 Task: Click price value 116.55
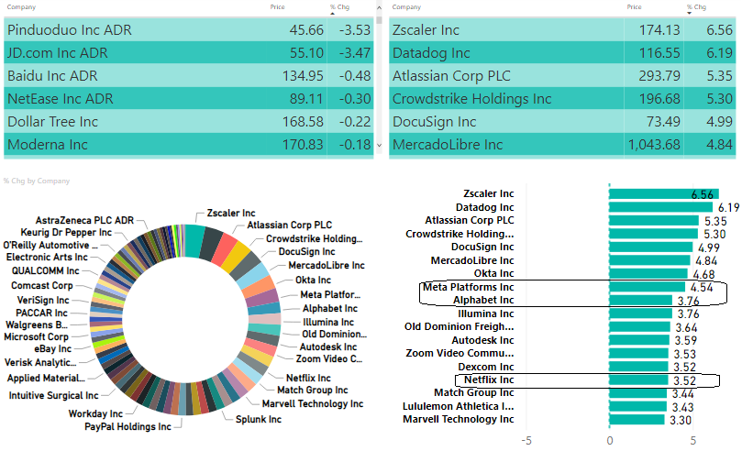[659, 53]
